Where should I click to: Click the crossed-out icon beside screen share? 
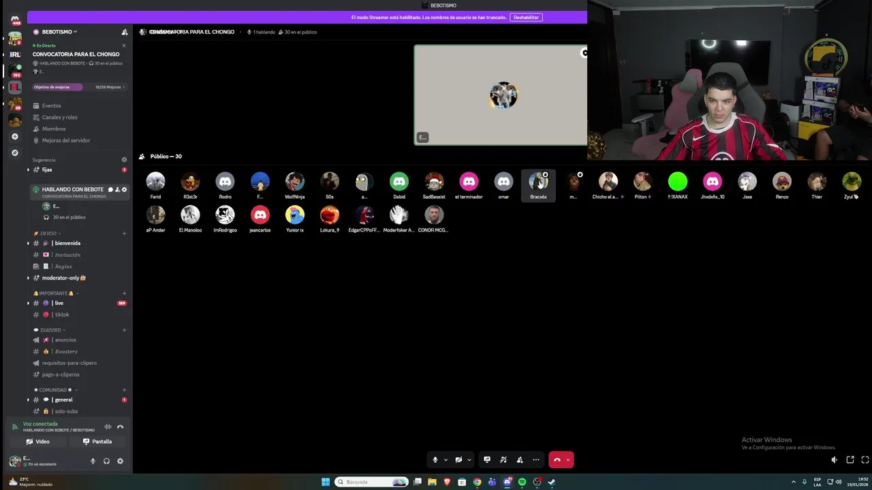tap(503, 459)
